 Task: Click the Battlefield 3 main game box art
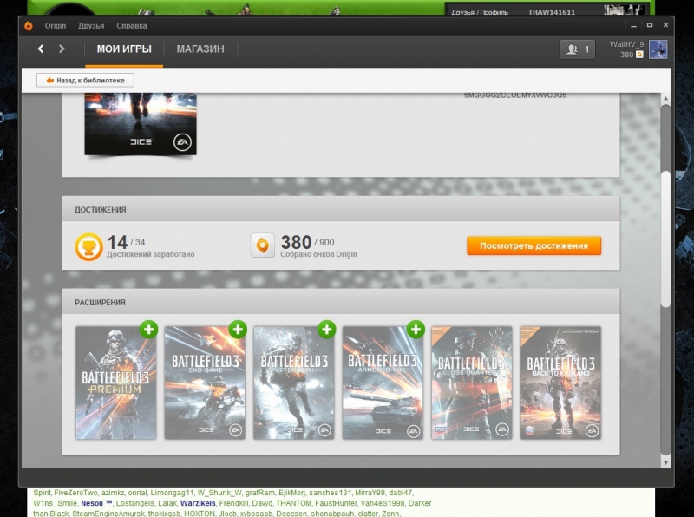[x=141, y=124]
